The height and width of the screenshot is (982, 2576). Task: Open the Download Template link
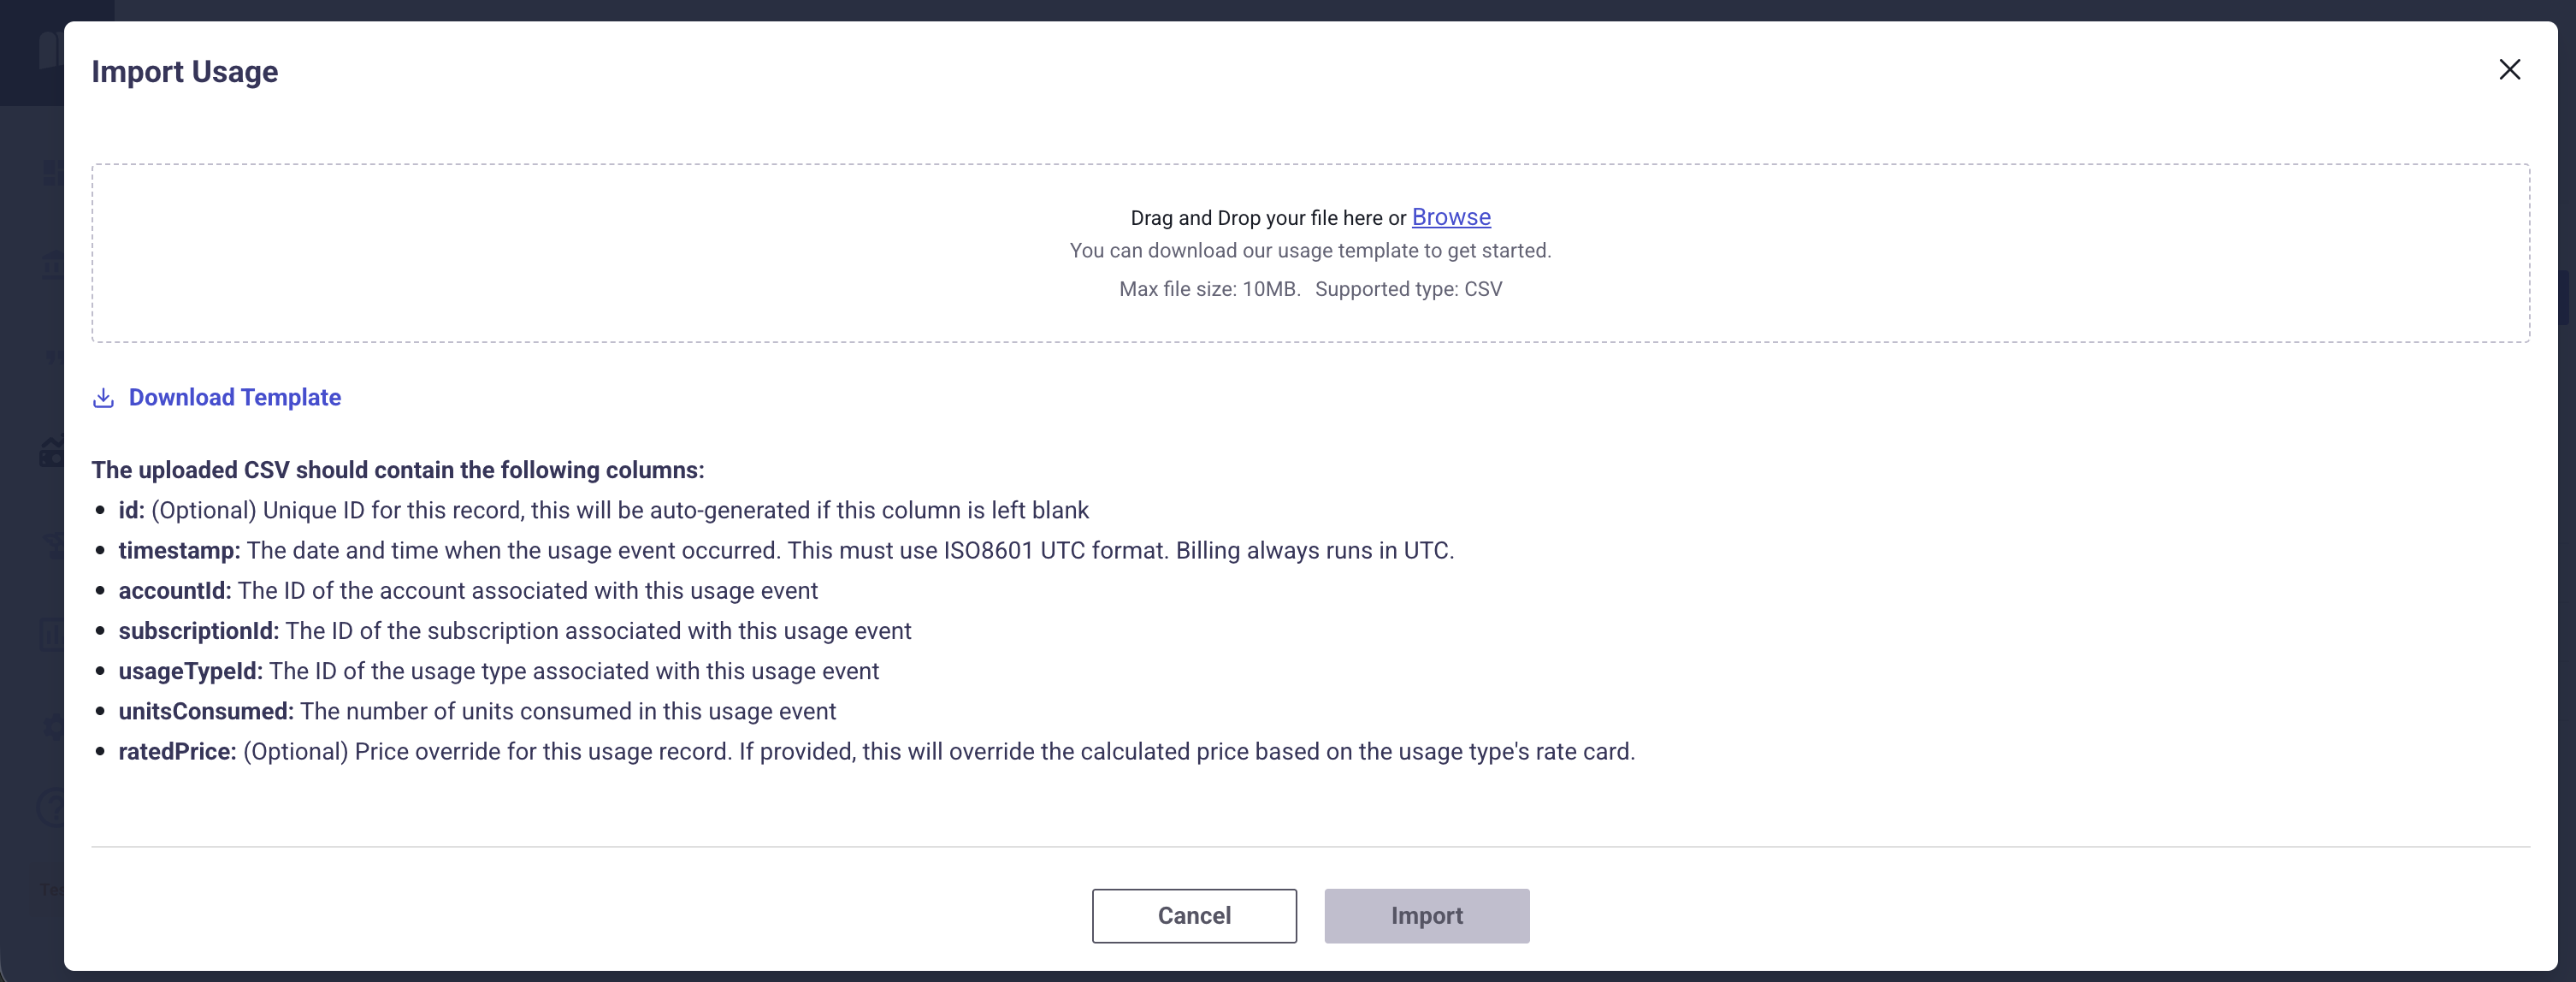pos(234,398)
